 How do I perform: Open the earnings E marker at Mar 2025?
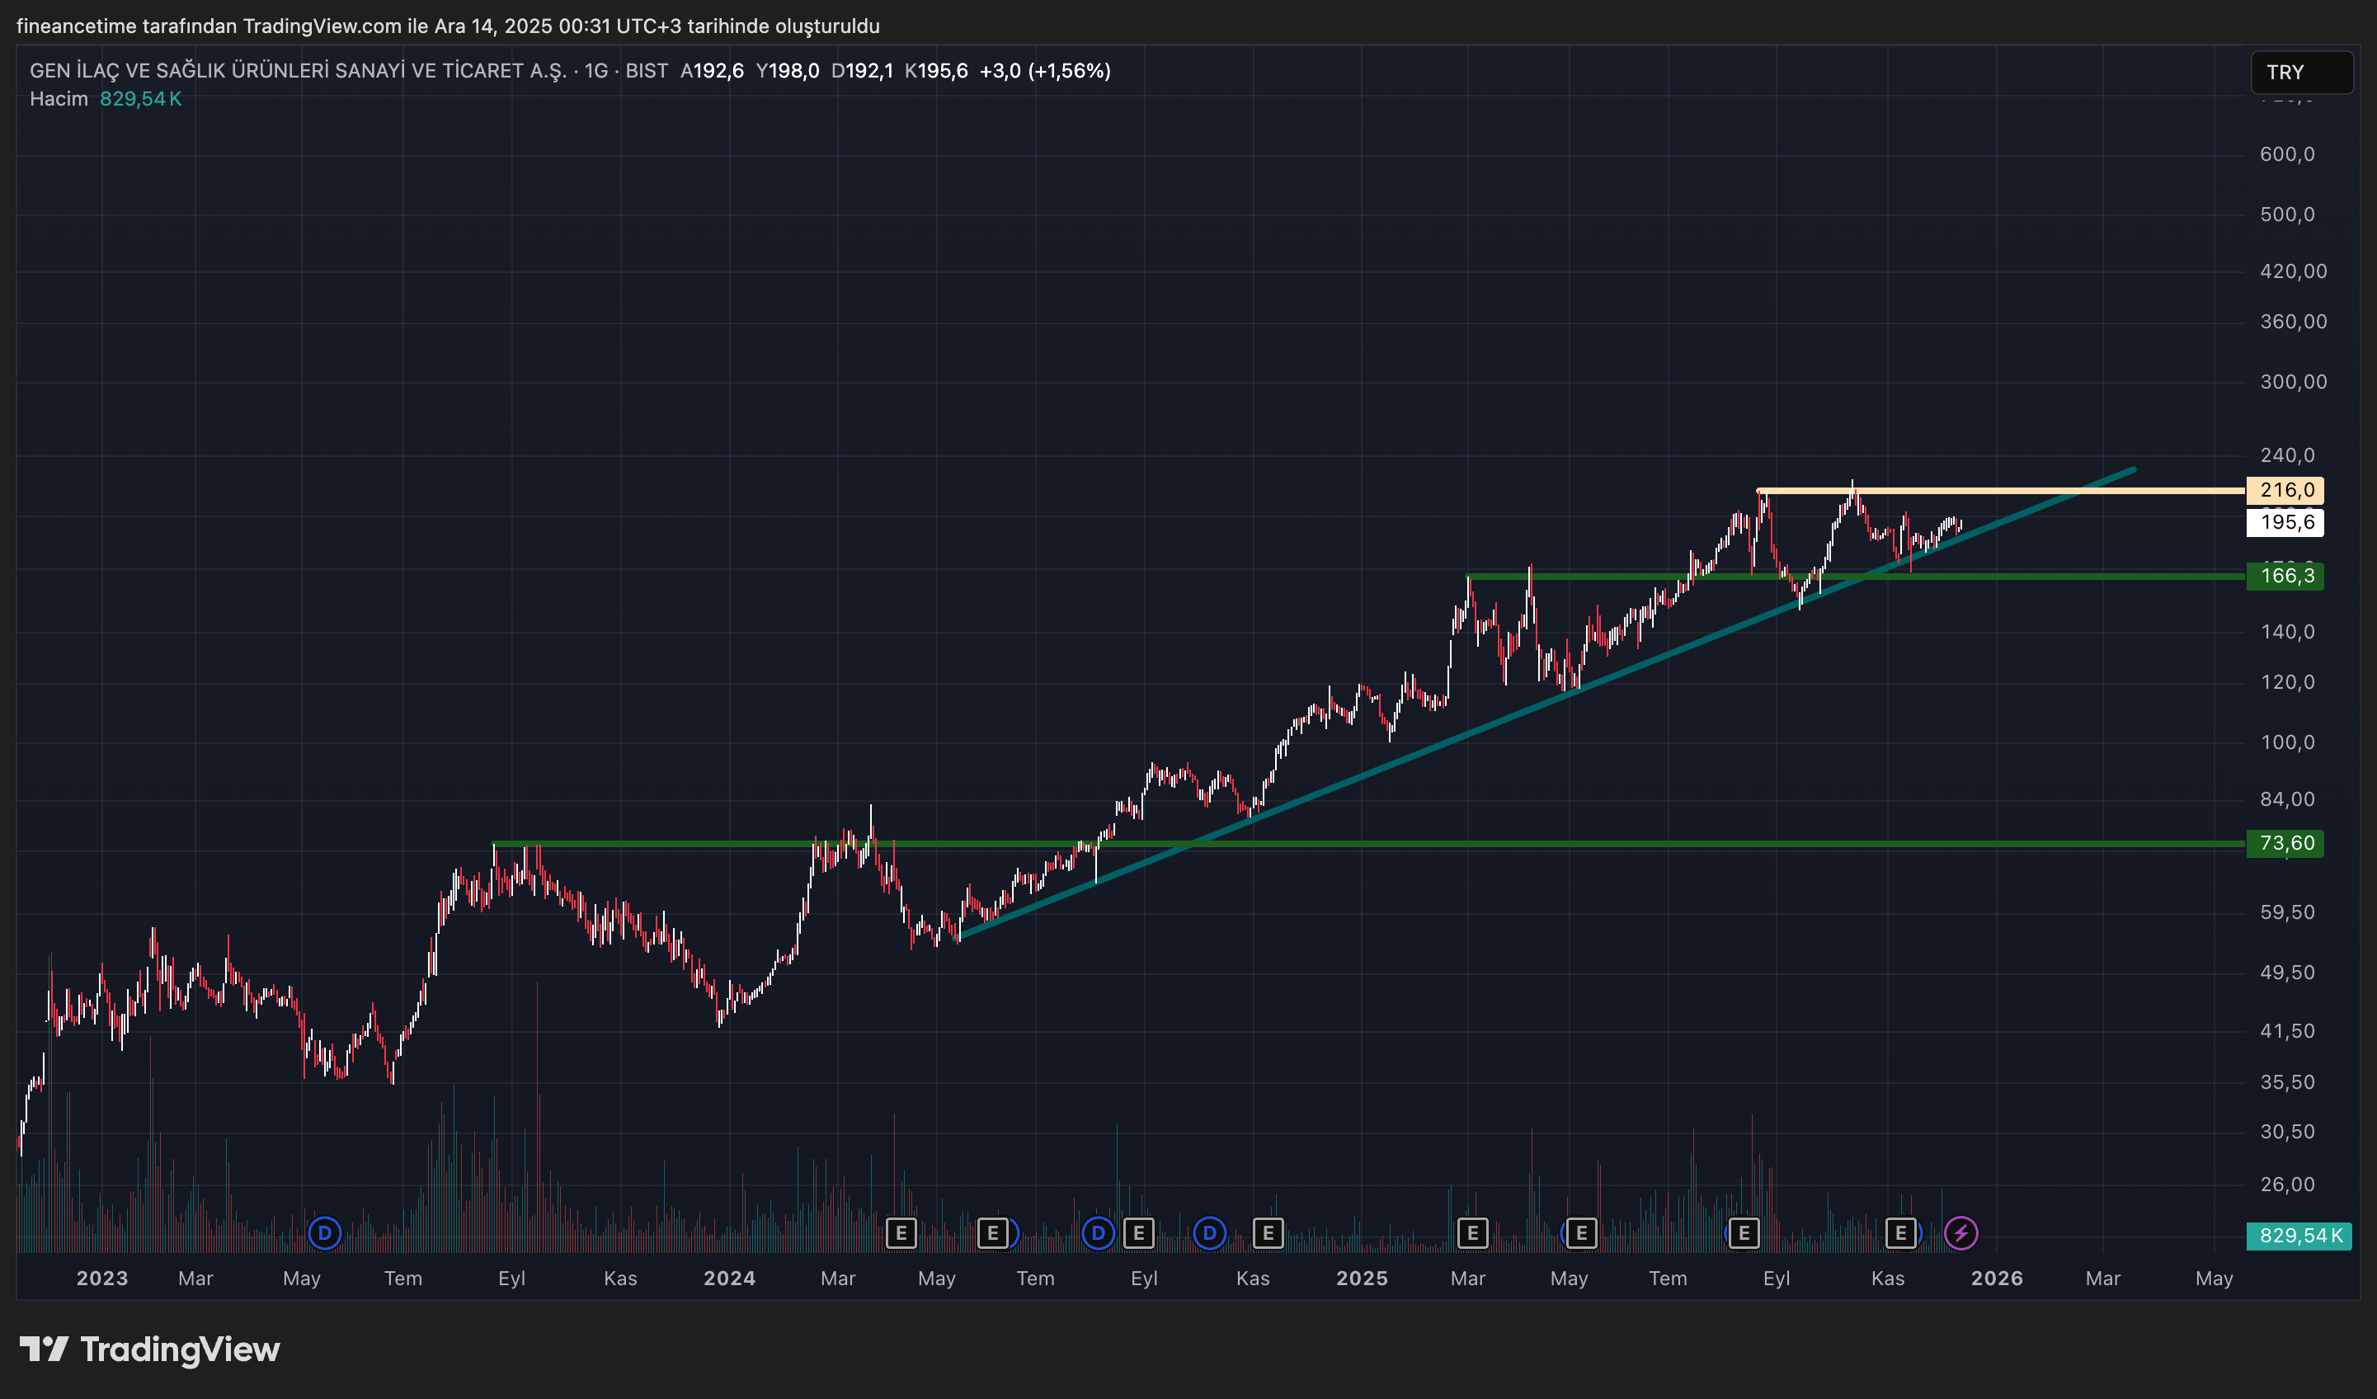[1471, 1233]
